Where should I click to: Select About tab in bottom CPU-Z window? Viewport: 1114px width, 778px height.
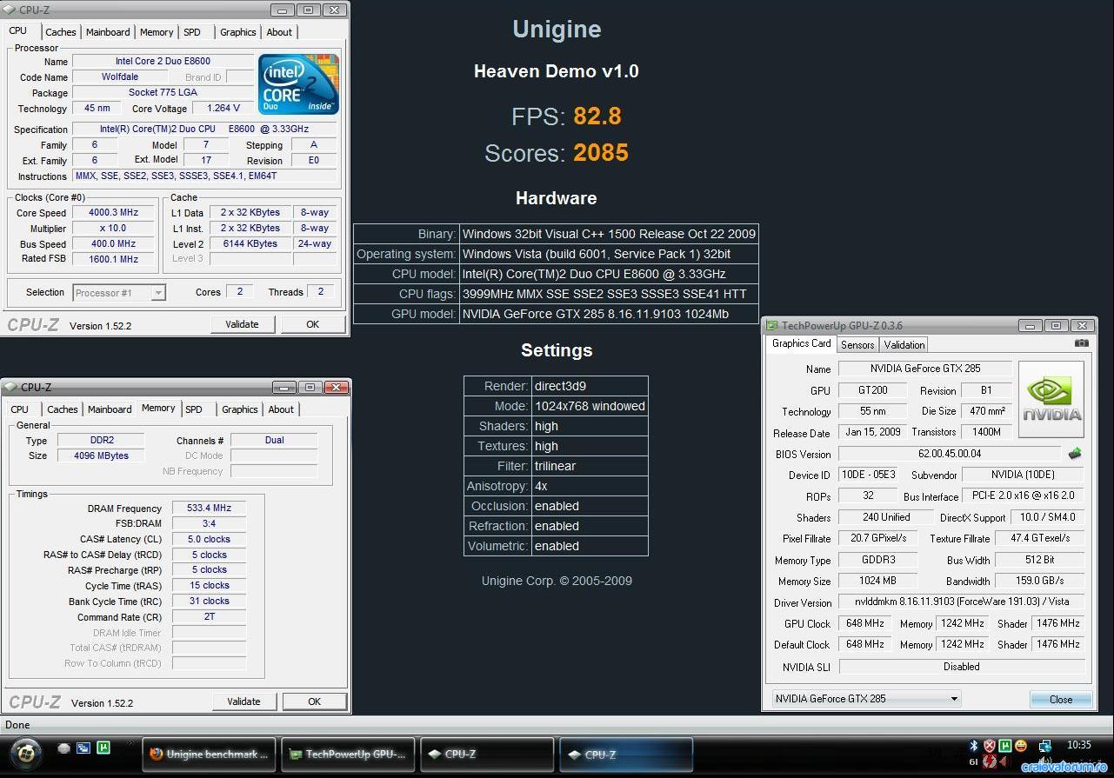tap(281, 409)
